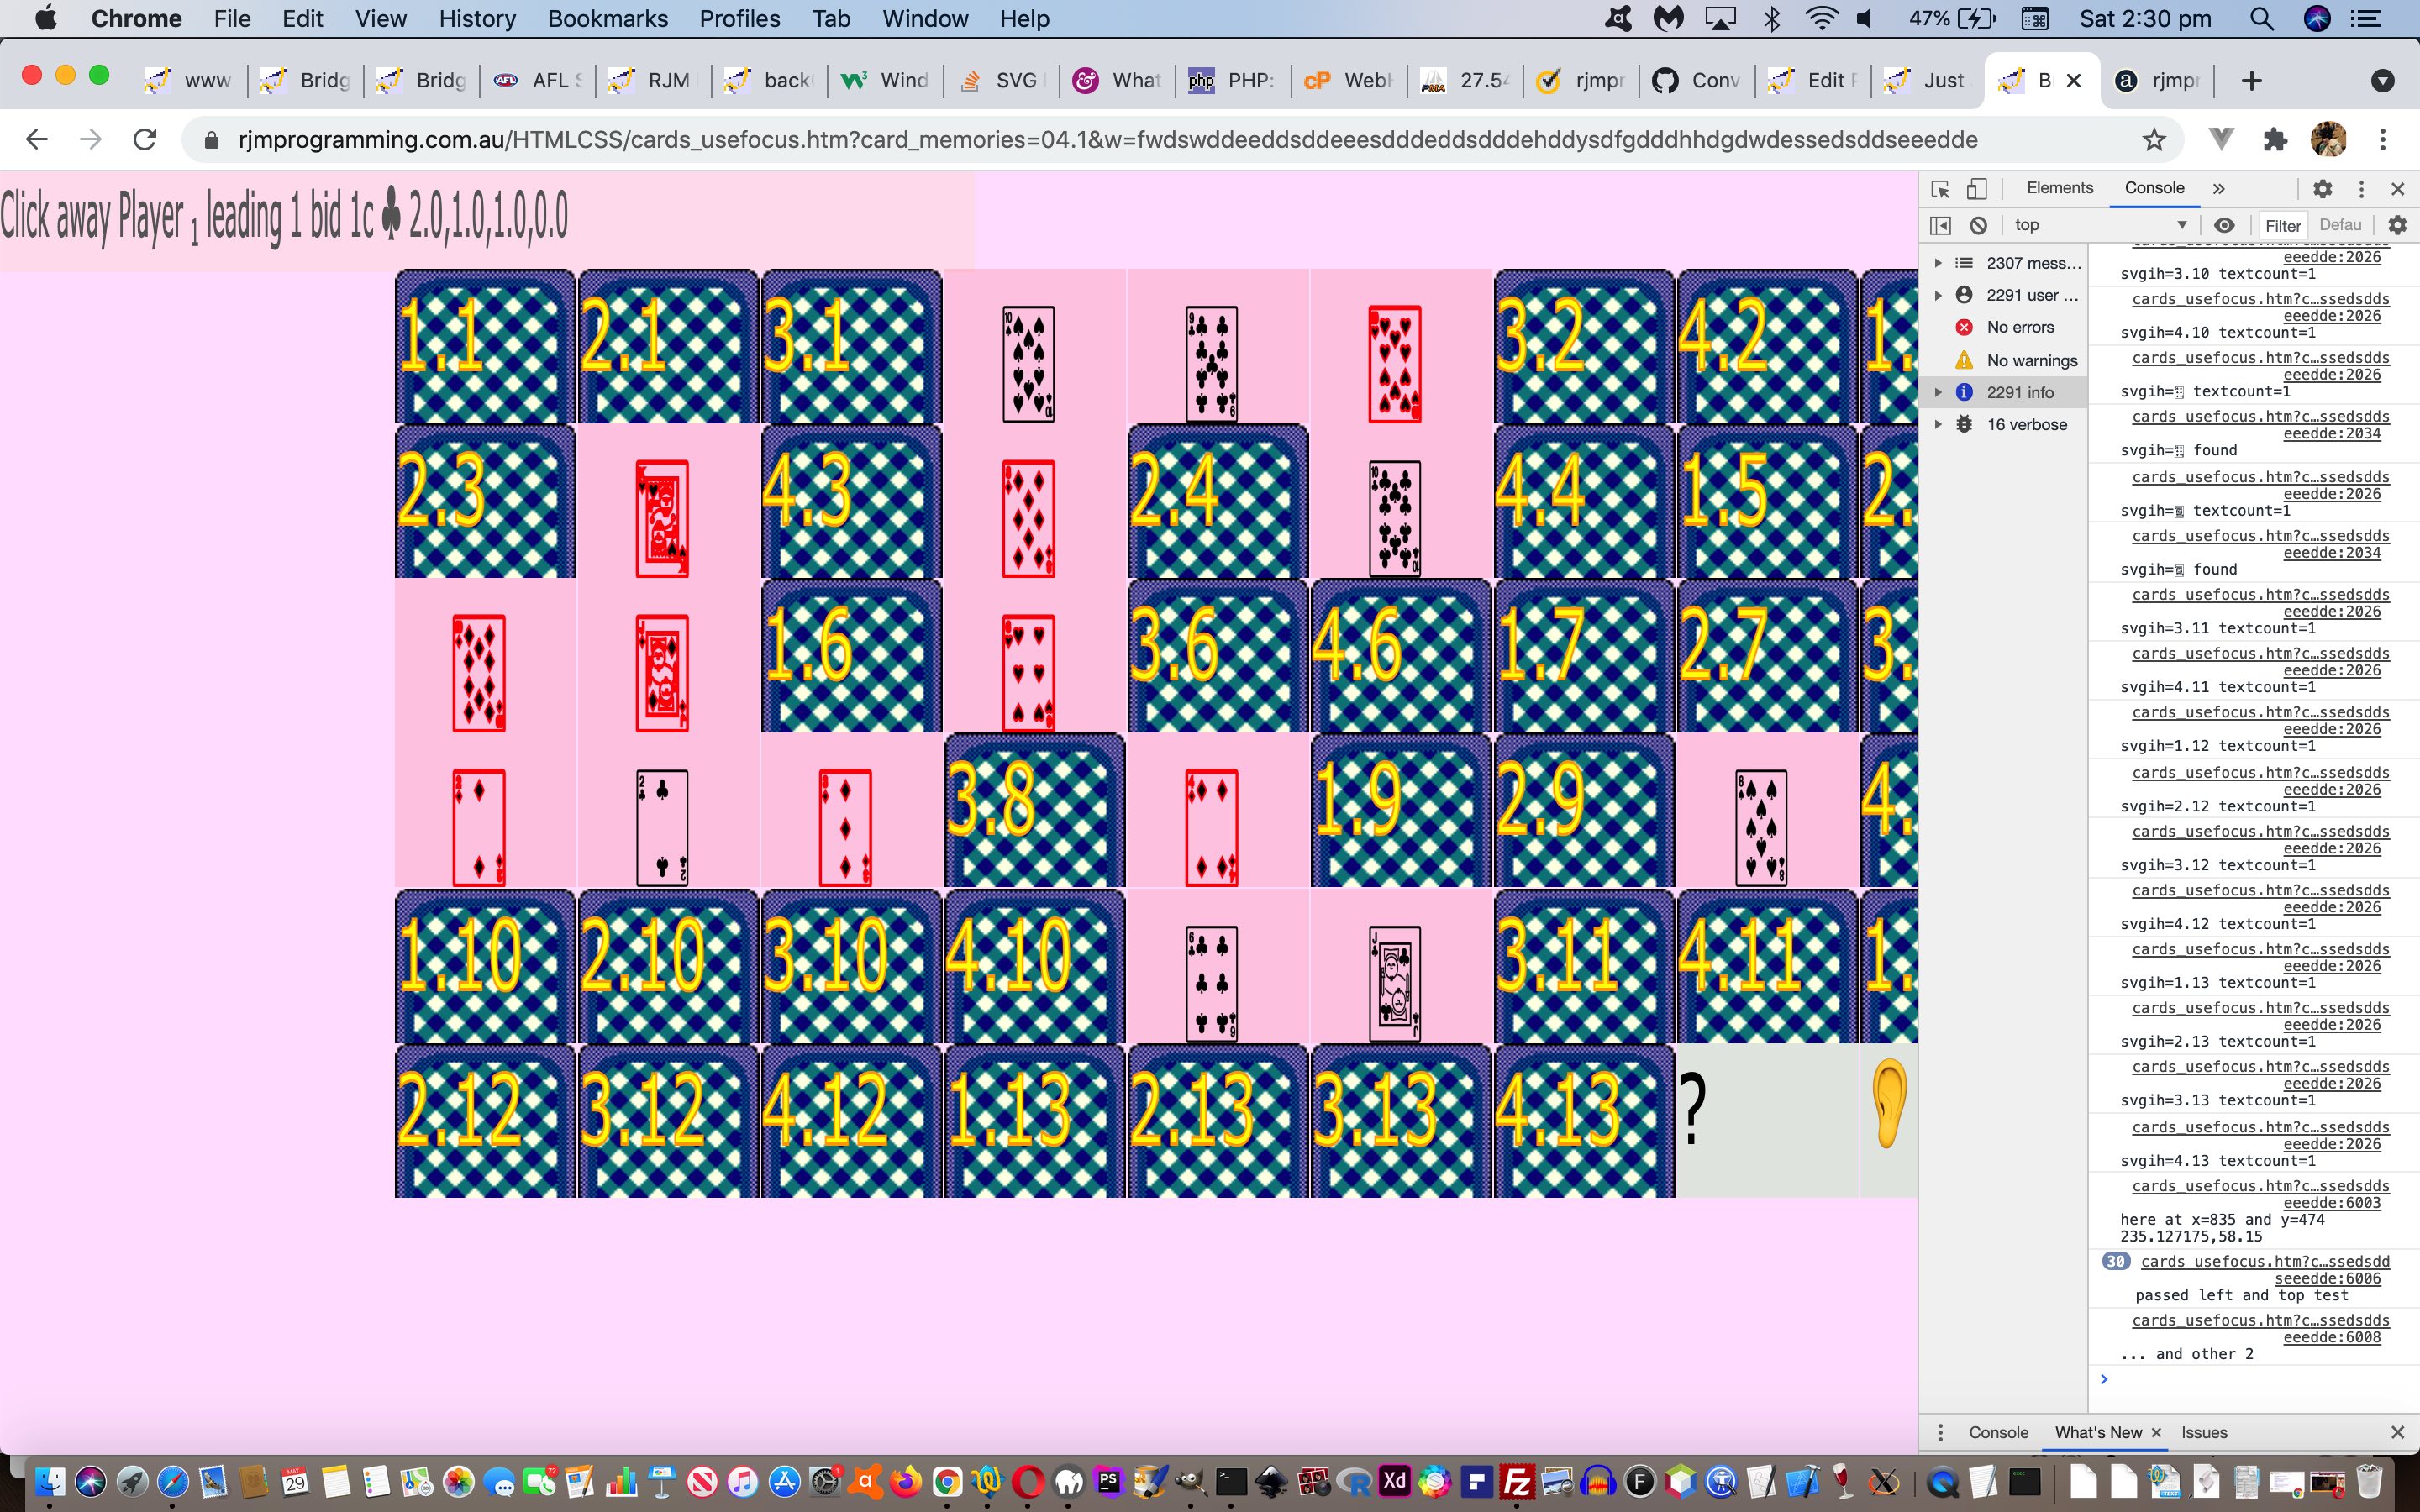Click the What's New tab close button
The height and width of the screenshot is (1512, 2420).
[x=2154, y=1432]
